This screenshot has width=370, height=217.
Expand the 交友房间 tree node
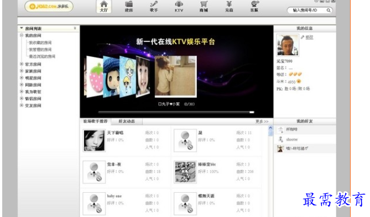(22, 105)
